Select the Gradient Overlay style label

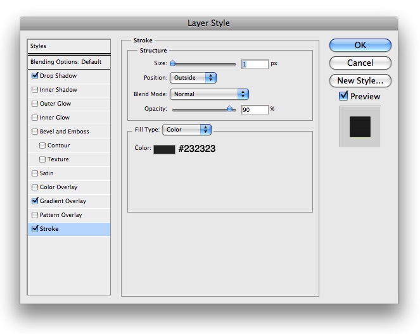pos(63,201)
